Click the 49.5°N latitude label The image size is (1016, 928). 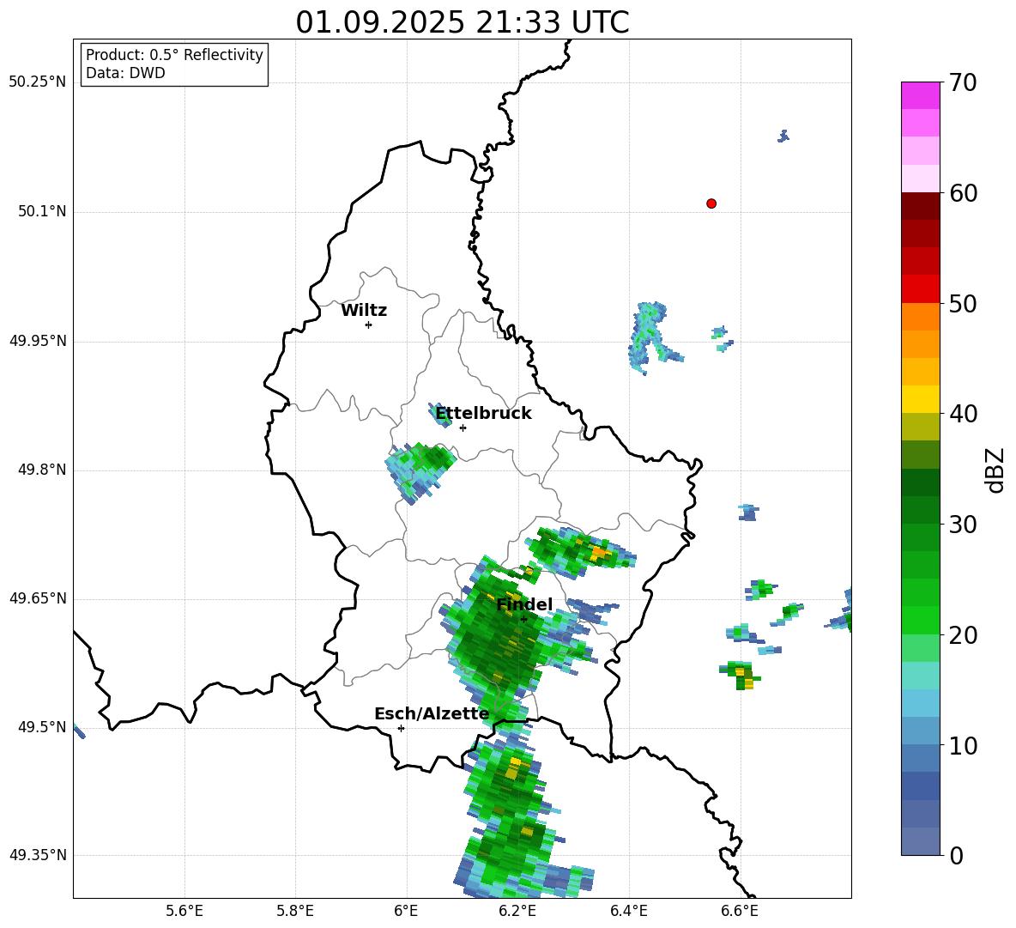tap(42, 727)
